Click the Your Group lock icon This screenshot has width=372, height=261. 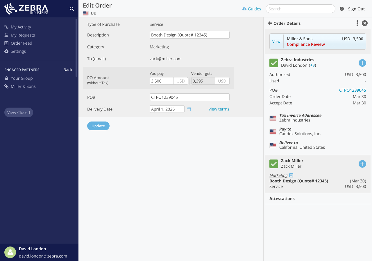[x=6, y=78]
